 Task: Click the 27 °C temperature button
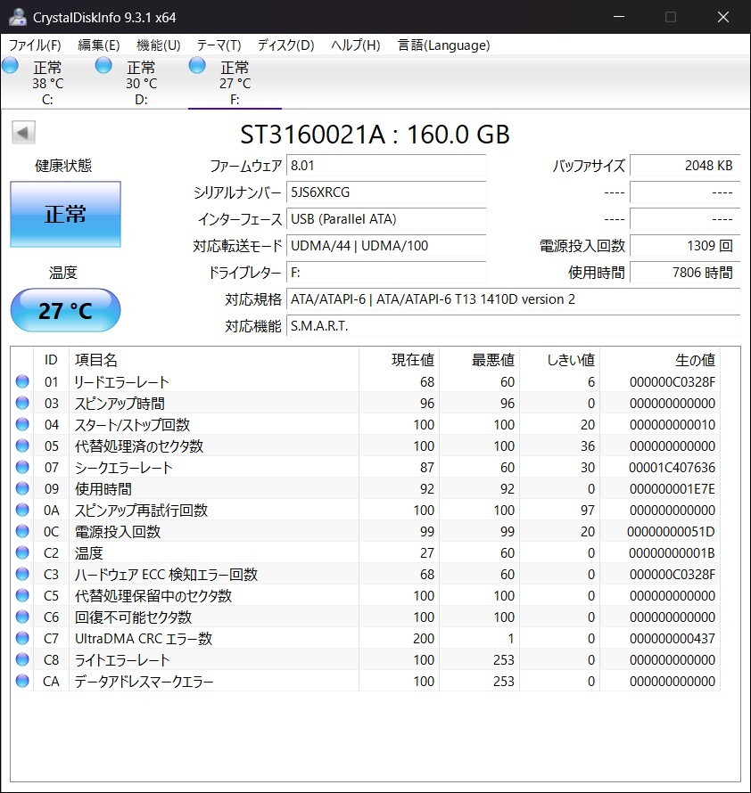(x=65, y=311)
